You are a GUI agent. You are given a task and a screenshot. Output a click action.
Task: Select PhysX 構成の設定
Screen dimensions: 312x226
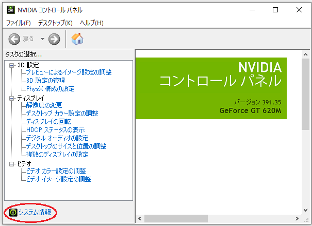51,89
